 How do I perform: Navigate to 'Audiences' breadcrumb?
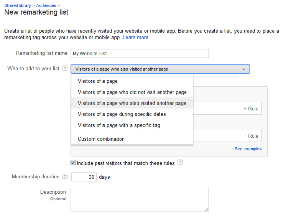(46, 5)
